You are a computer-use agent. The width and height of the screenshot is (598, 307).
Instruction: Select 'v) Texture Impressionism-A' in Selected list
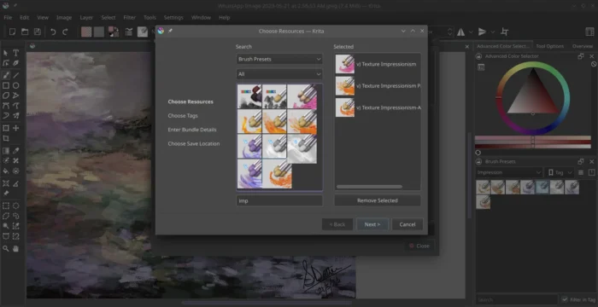(x=378, y=107)
